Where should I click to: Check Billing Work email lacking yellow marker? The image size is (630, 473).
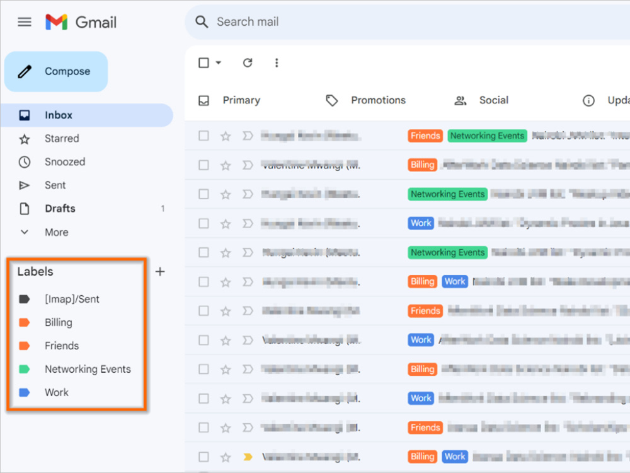coord(203,281)
